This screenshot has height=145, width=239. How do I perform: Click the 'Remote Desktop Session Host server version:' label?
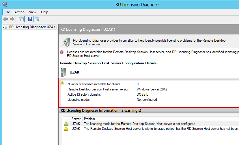coord(99,89)
